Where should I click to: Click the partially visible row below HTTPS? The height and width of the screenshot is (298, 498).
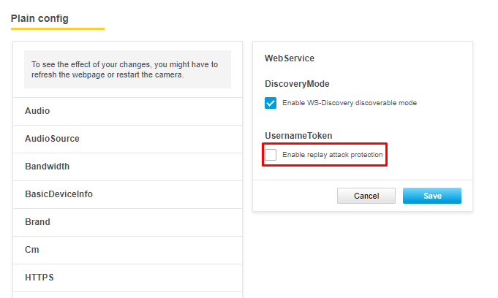point(127,294)
